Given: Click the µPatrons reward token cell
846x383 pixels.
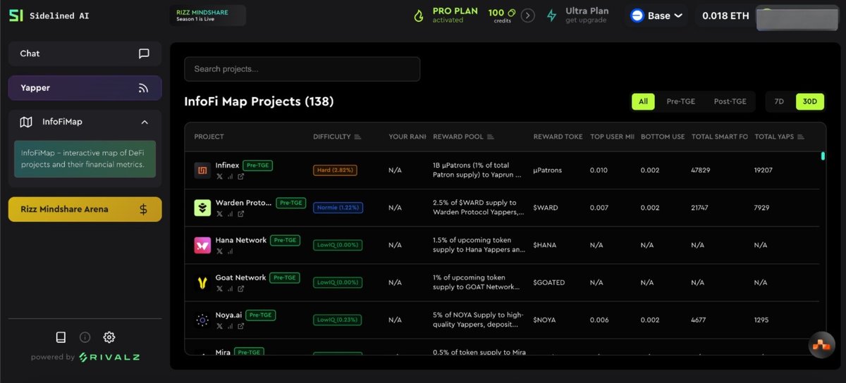Looking at the screenshot, I should click(548, 170).
